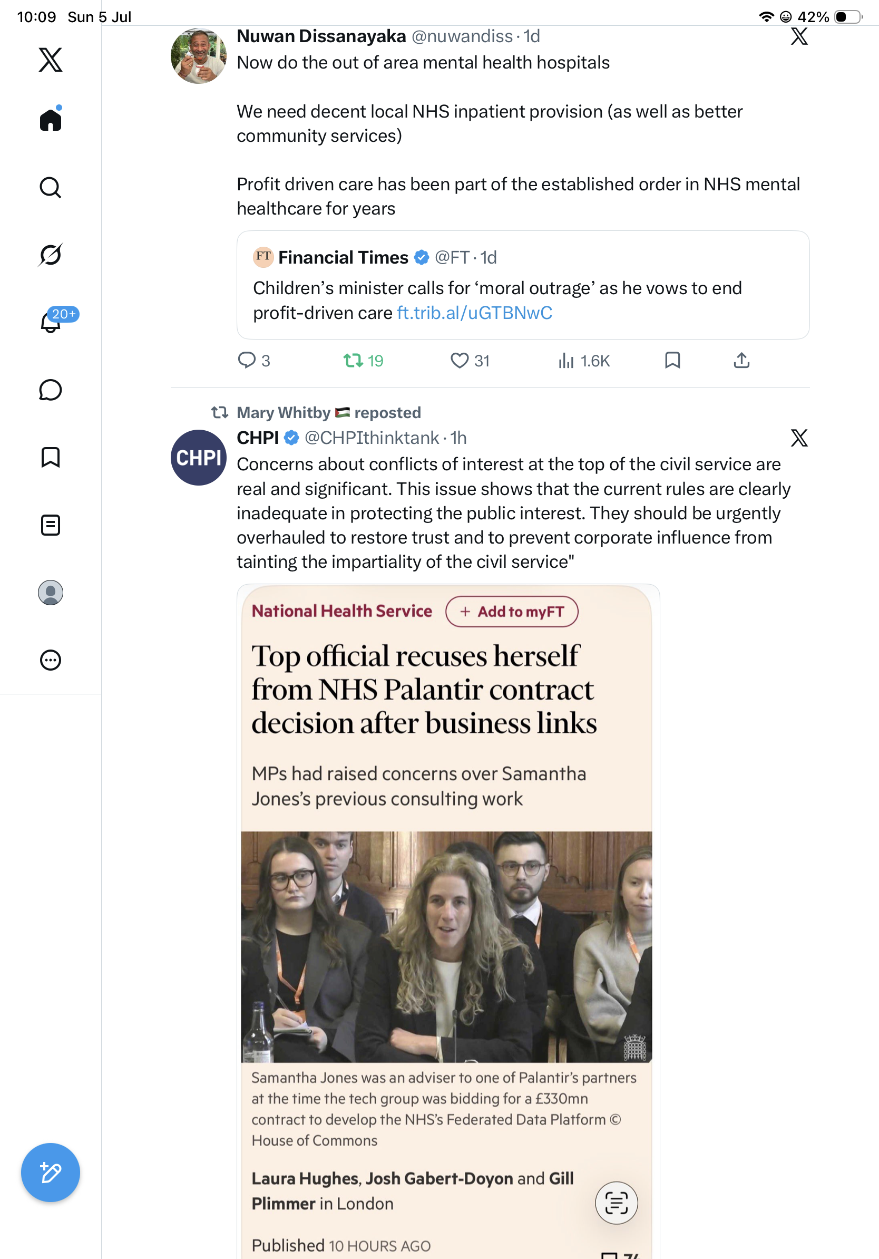Open ft.trib.al/uGTBNwC link in quoted tweet
This screenshot has height=1259, width=879.
click(475, 313)
